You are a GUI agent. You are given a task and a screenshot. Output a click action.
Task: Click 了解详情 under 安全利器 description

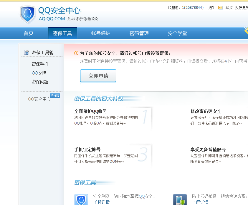click(101, 202)
